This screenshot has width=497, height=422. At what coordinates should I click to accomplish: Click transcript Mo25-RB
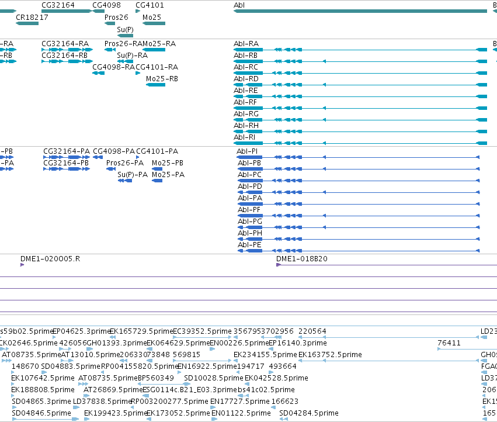155,85
